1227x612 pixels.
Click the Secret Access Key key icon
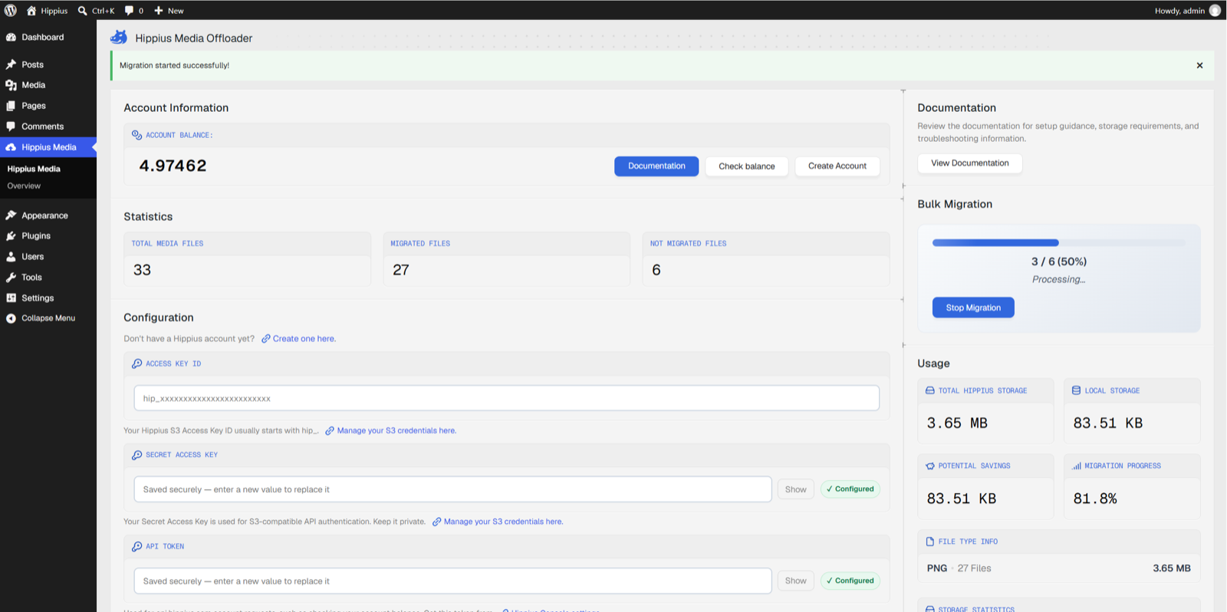137,455
